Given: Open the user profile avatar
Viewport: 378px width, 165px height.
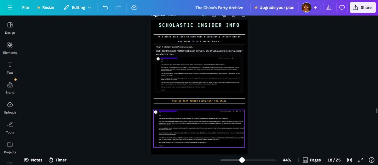Looking at the screenshot, I should pos(306,7).
